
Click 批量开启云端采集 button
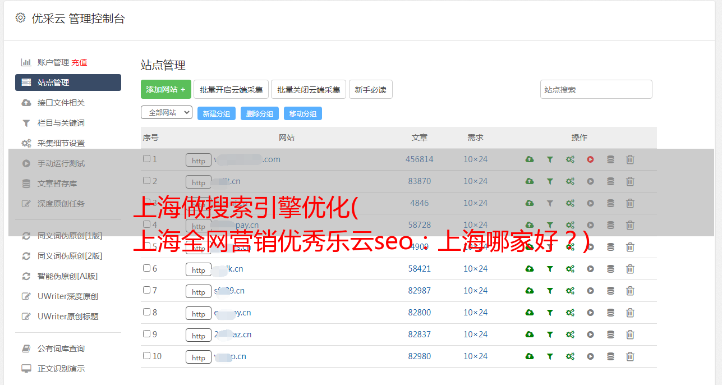tap(231, 89)
